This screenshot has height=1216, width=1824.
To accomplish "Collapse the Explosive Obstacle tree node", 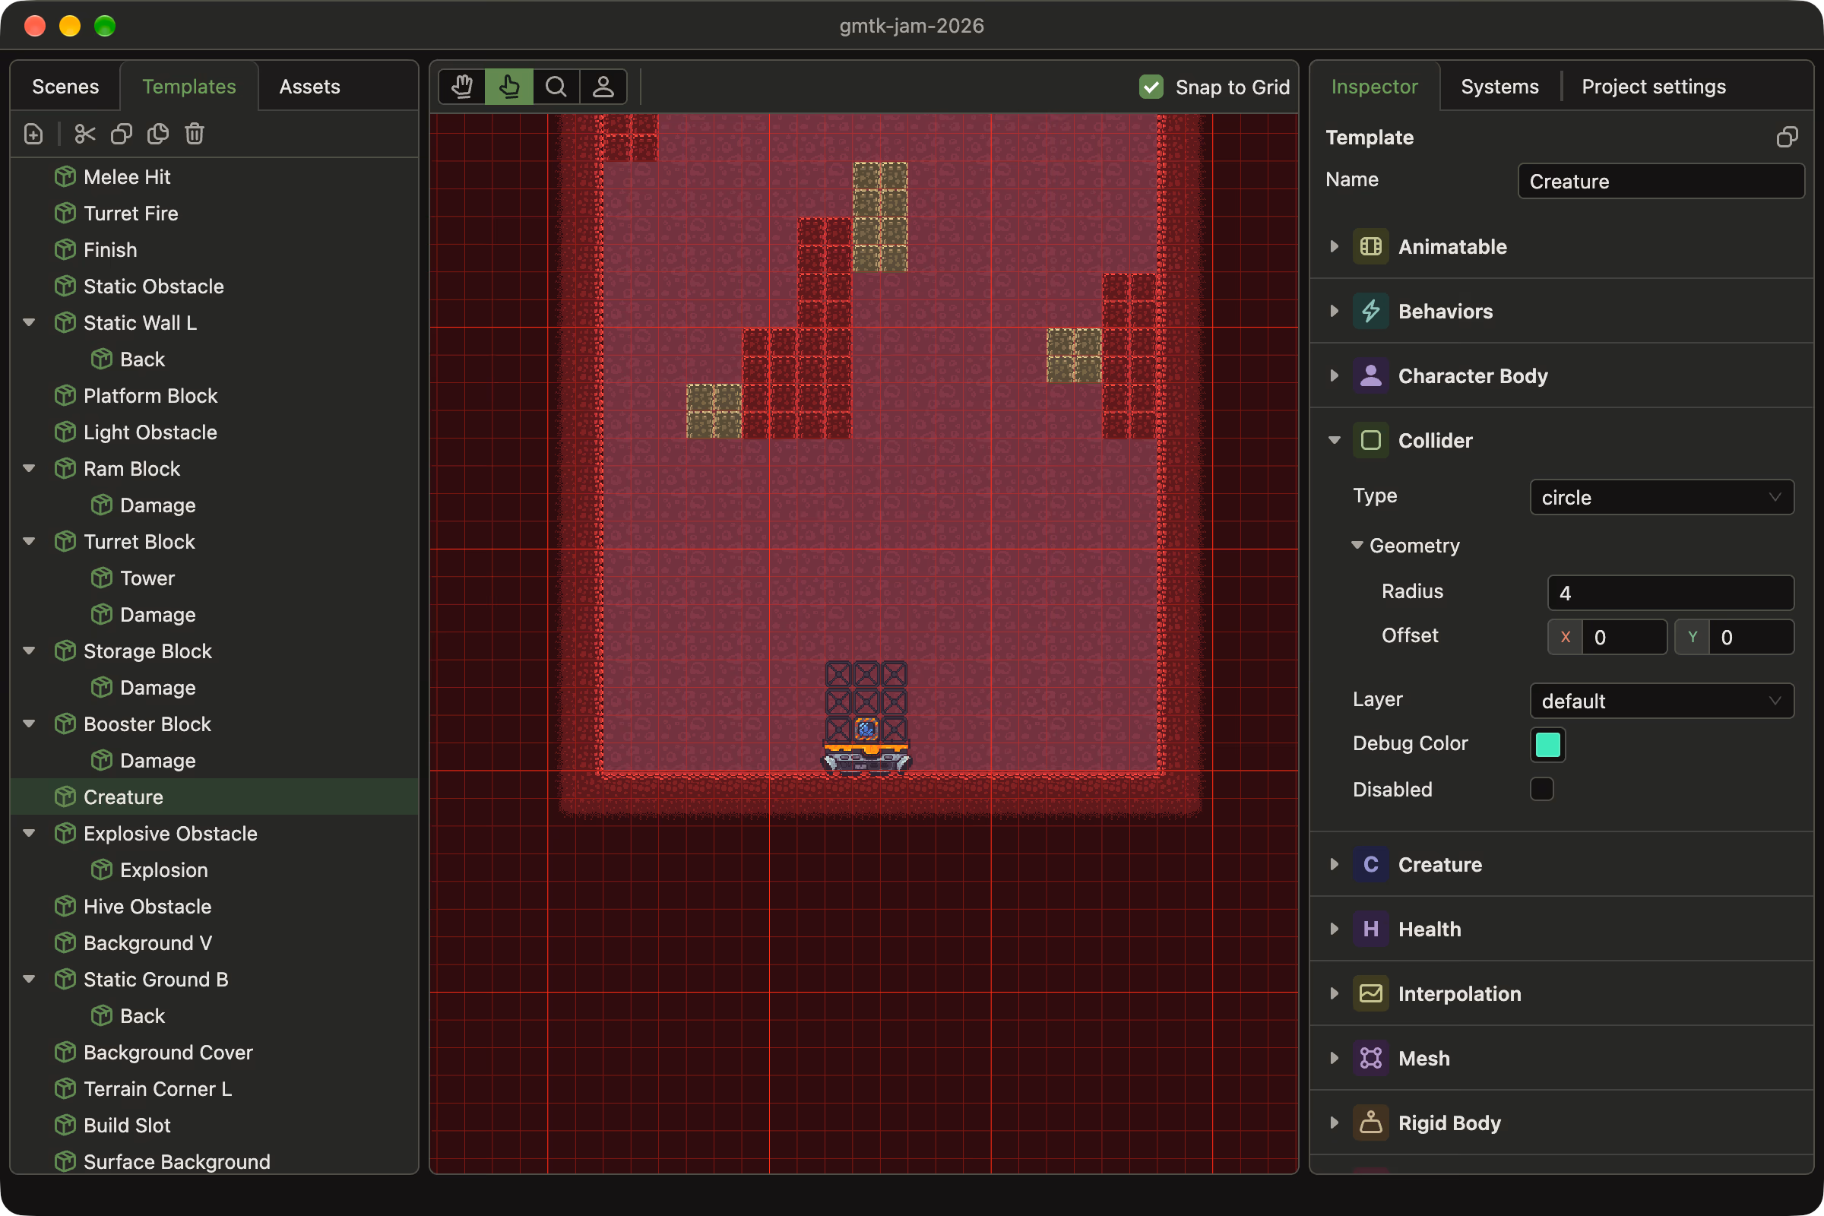I will tap(30, 834).
